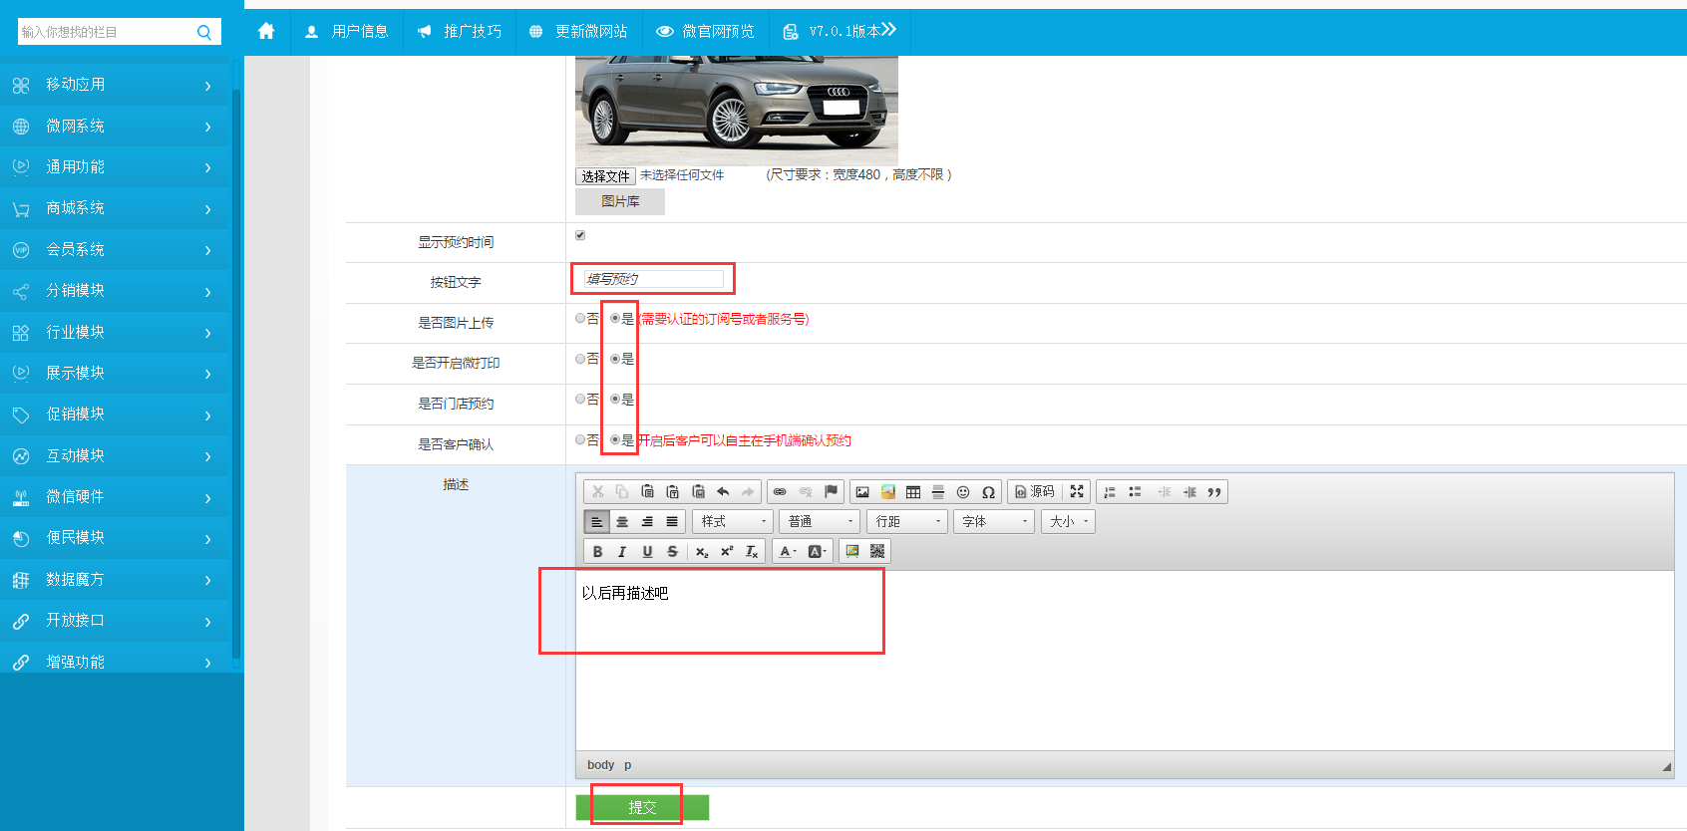The height and width of the screenshot is (831, 1687).
Task: Open the 微官网预览 top menu item
Action: (705, 32)
